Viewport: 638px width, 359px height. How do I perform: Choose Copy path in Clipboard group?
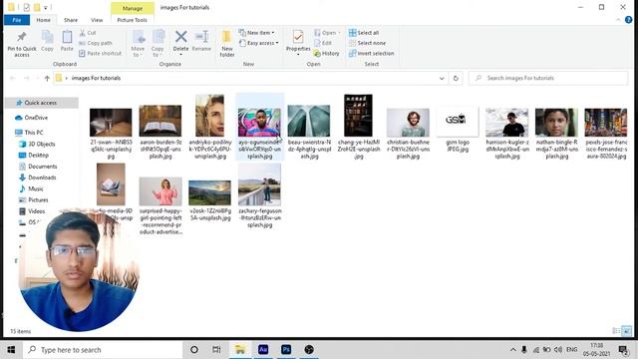96,43
